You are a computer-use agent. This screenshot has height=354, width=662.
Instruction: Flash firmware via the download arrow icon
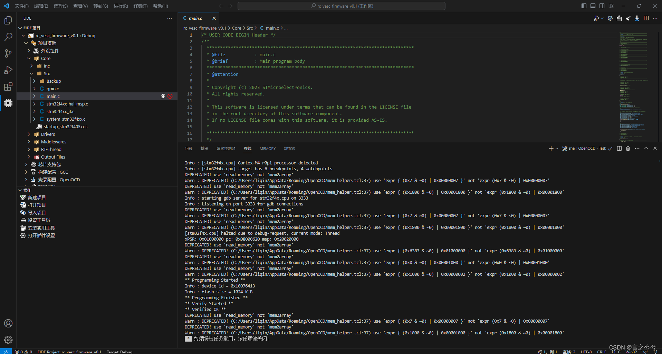tap(637, 18)
